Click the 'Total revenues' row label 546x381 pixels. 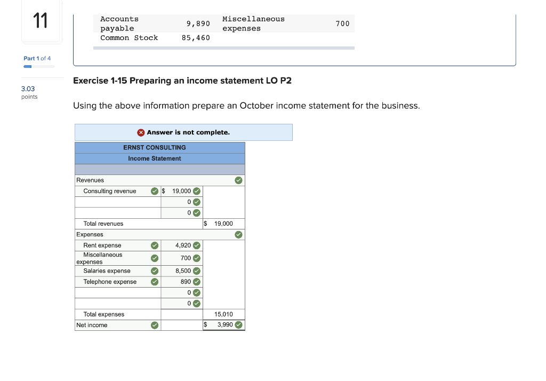(x=103, y=224)
